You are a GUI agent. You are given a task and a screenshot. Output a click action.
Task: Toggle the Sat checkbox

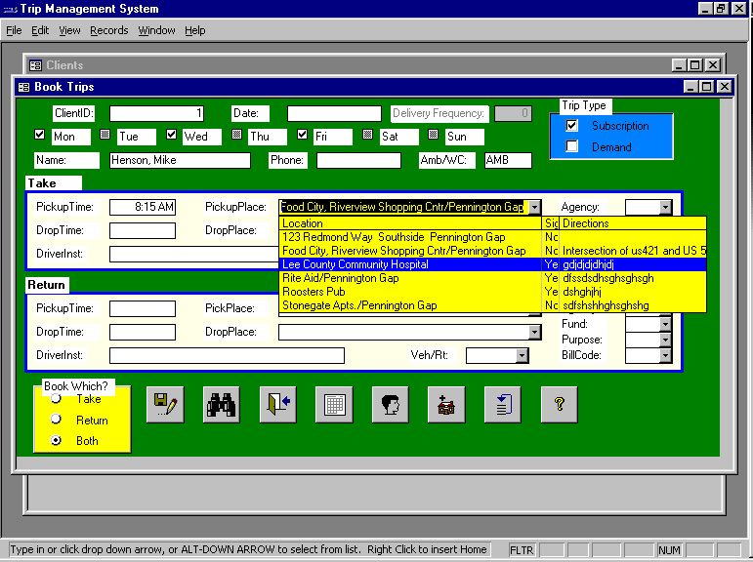pos(368,135)
